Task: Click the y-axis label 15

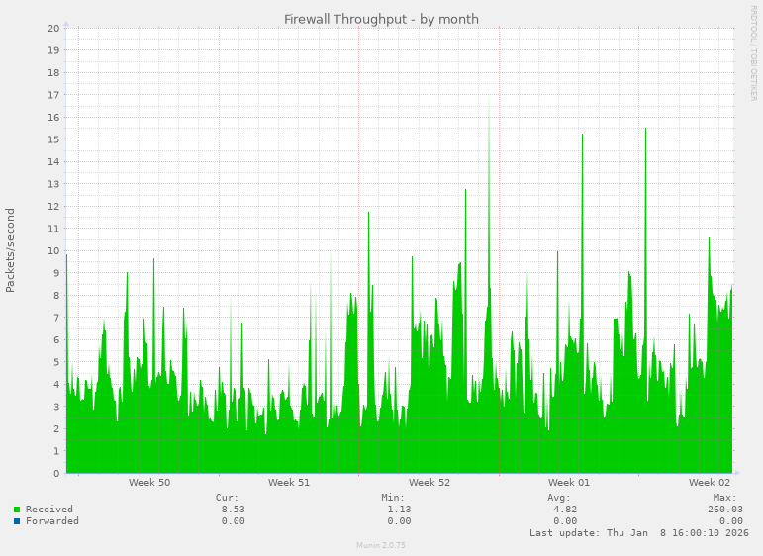Action: click(53, 139)
